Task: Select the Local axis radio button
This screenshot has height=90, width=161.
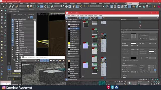Action: tap(140, 70)
